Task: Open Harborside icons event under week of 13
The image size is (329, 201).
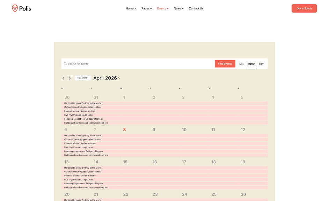Action: (x=164, y=168)
